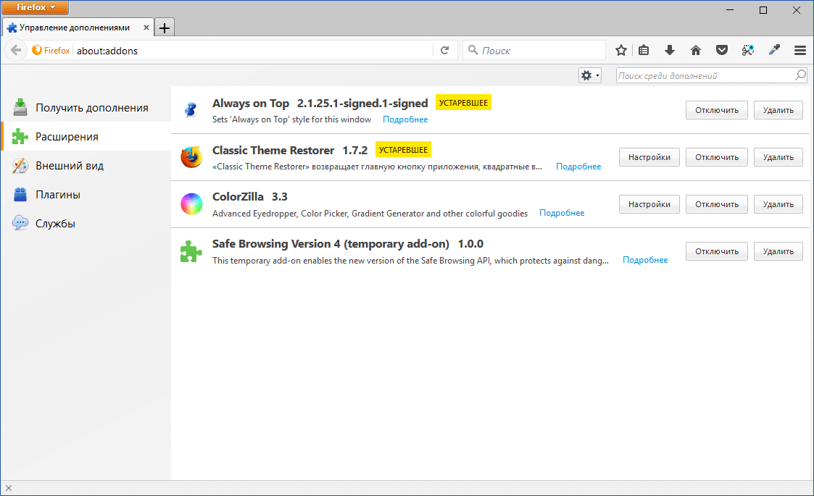Image resolution: width=814 pixels, height=496 pixels.
Task: Open a new tab with the plus button
Action: (165, 28)
